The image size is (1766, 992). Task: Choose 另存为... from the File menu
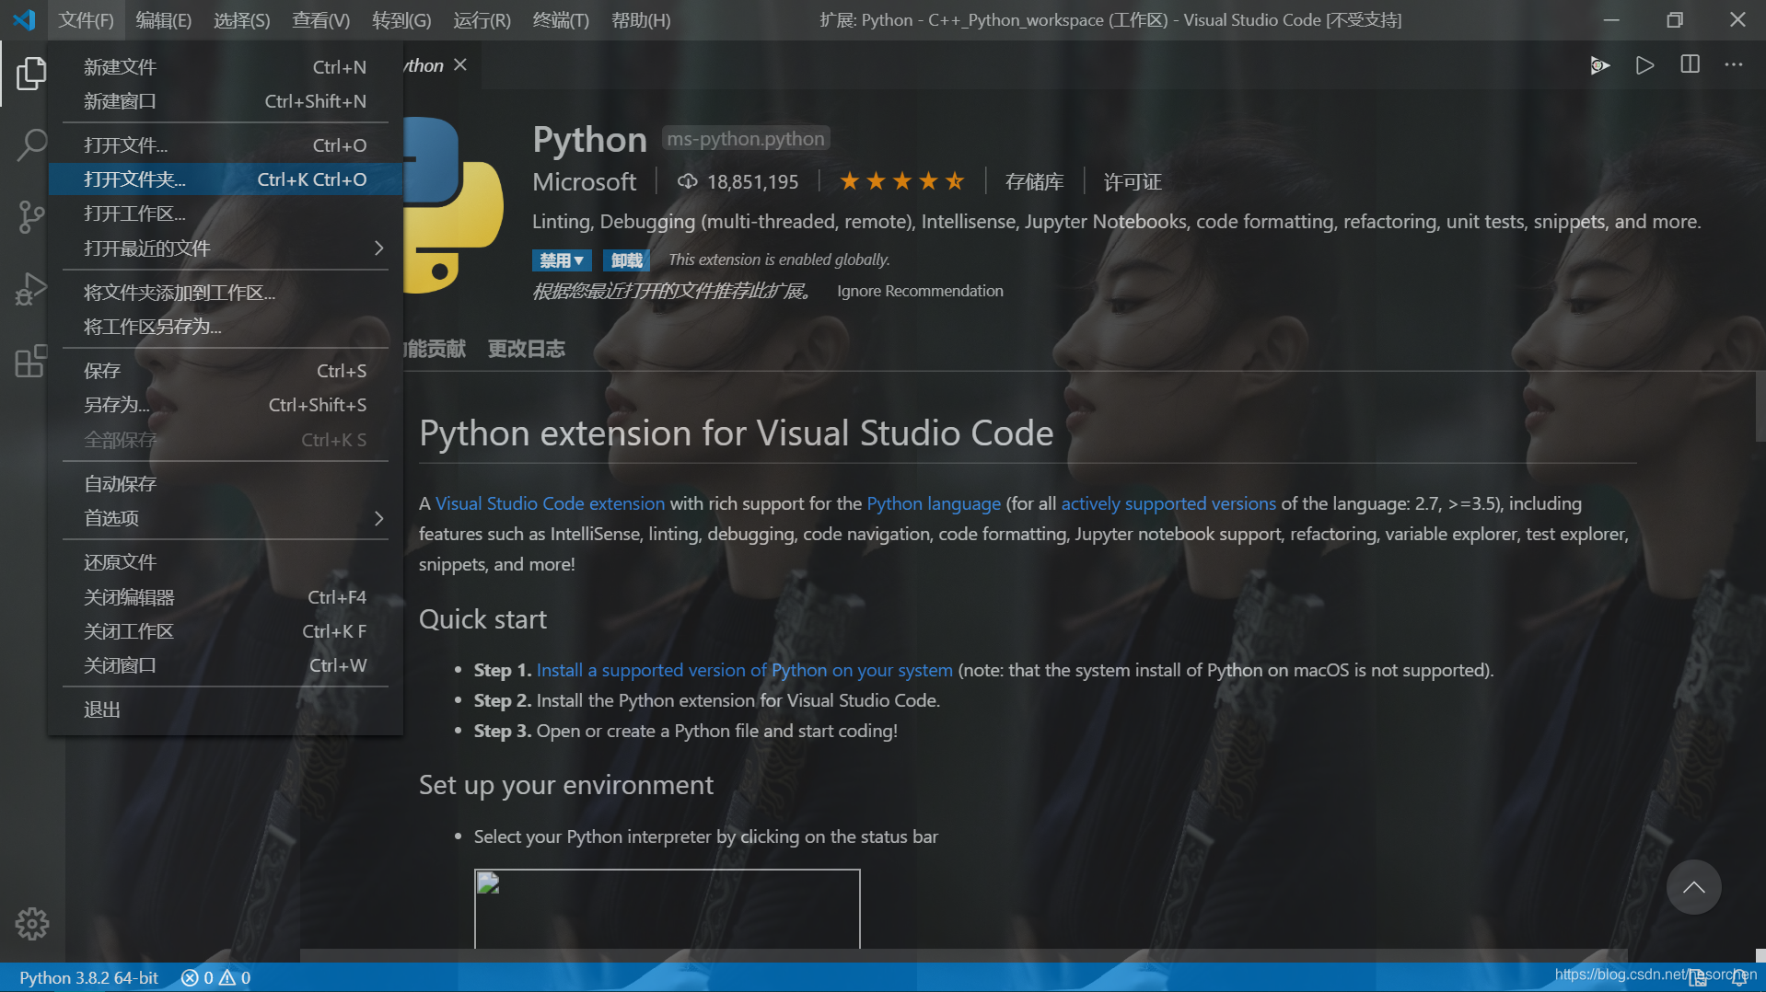(x=226, y=405)
